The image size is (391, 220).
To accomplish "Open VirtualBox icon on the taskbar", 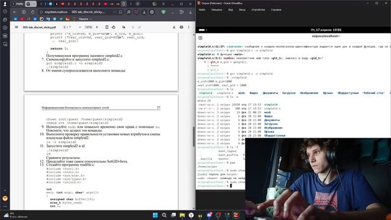I will (x=236, y=215).
